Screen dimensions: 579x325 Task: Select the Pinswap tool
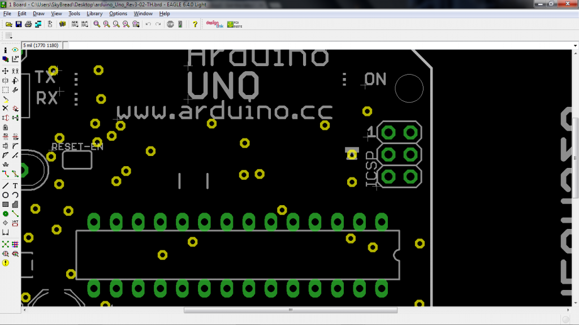pos(5,118)
